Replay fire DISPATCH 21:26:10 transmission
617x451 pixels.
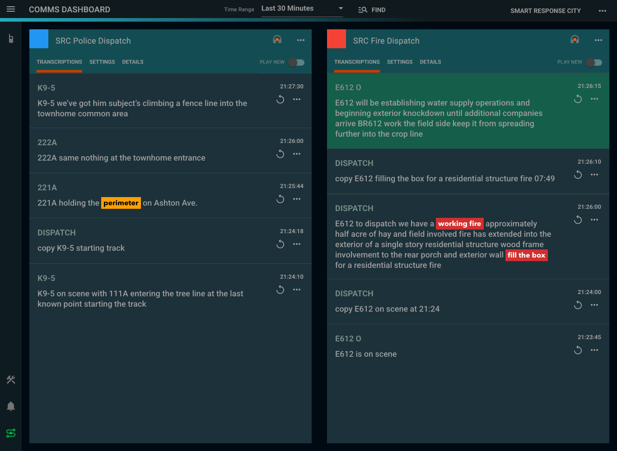pyautogui.click(x=578, y=175)
